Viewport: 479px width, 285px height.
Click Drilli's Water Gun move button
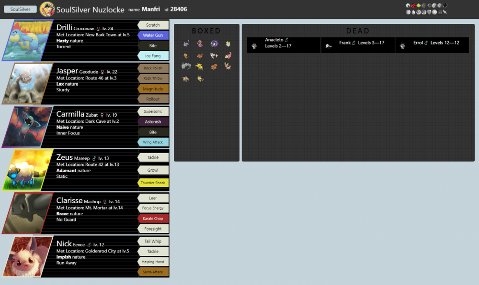(x=153, y=35)
